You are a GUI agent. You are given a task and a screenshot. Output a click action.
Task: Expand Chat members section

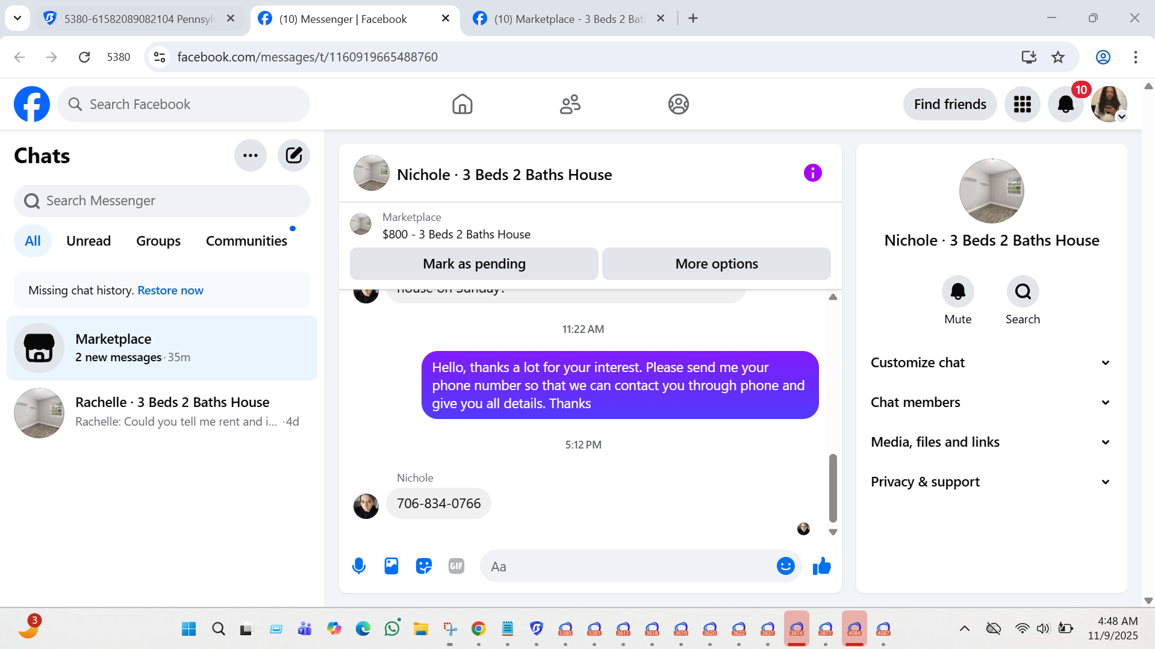(x=991, y=402)
